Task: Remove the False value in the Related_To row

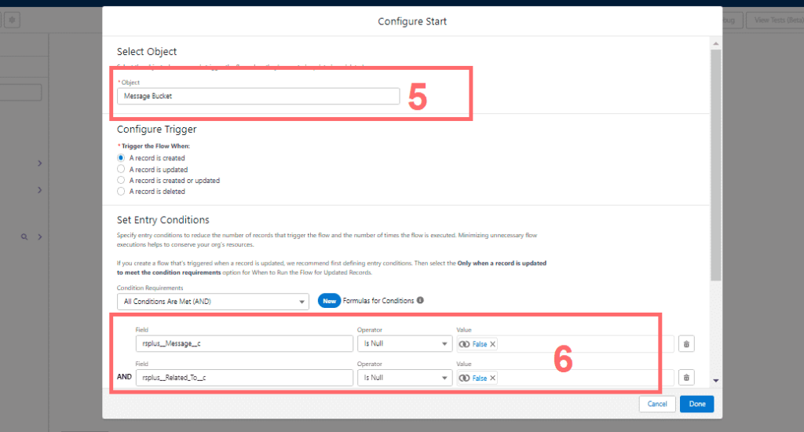Action: pos(492,378)
